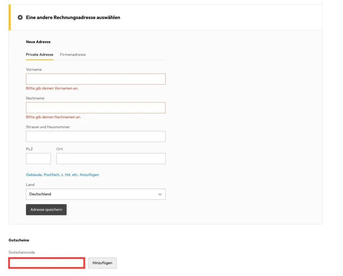Switch to the Firmenadresse tab

[x=72, y=55]
